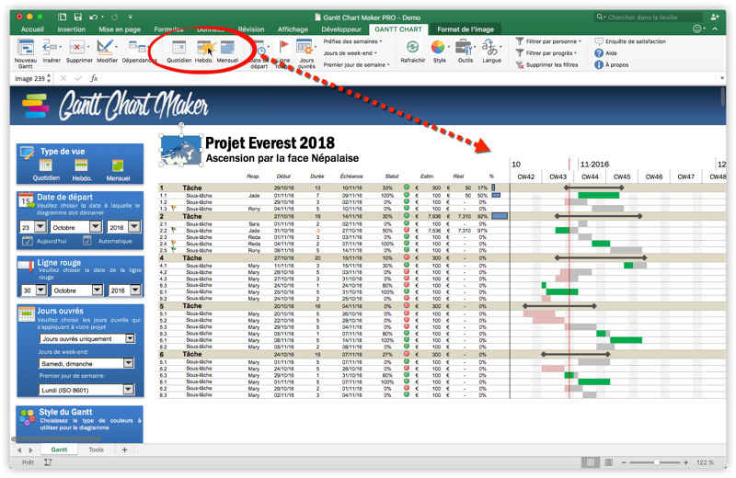Open the À propos info icon

[599, 64]
